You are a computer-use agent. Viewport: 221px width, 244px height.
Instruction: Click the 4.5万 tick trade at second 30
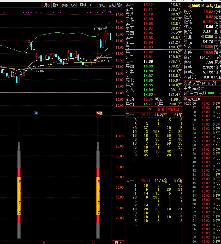pos(217,120)
